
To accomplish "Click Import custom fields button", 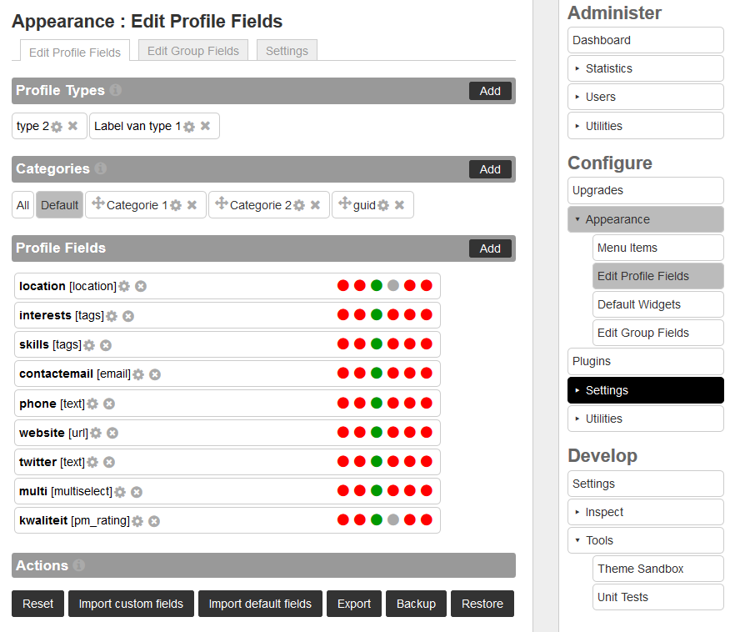I will 131,604.
